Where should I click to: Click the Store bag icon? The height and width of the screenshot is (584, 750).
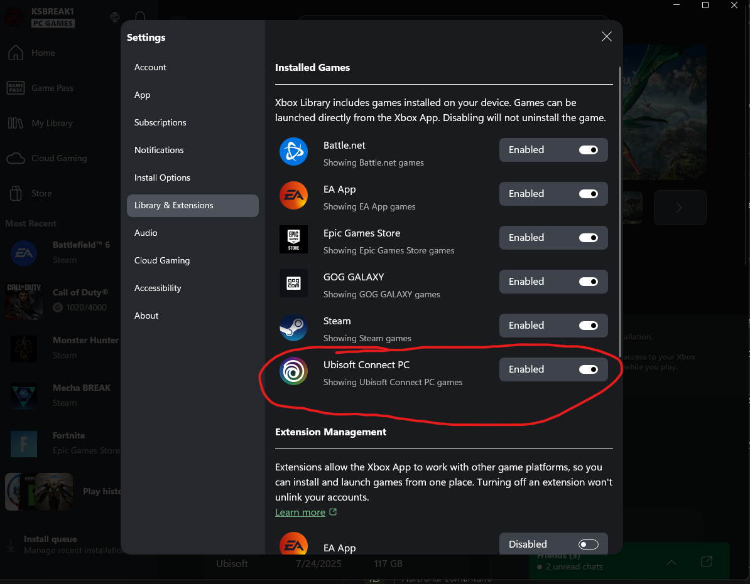[16, 193]
